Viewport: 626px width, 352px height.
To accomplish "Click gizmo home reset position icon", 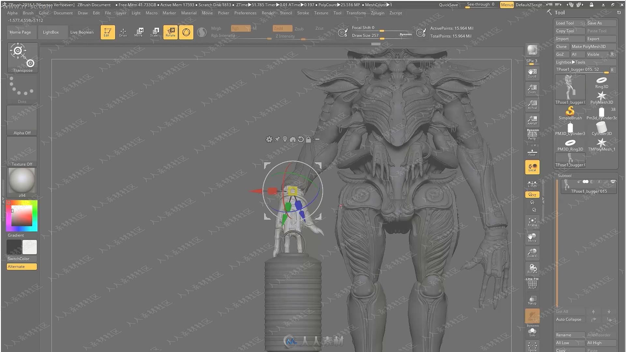I will tap(293, 139).
